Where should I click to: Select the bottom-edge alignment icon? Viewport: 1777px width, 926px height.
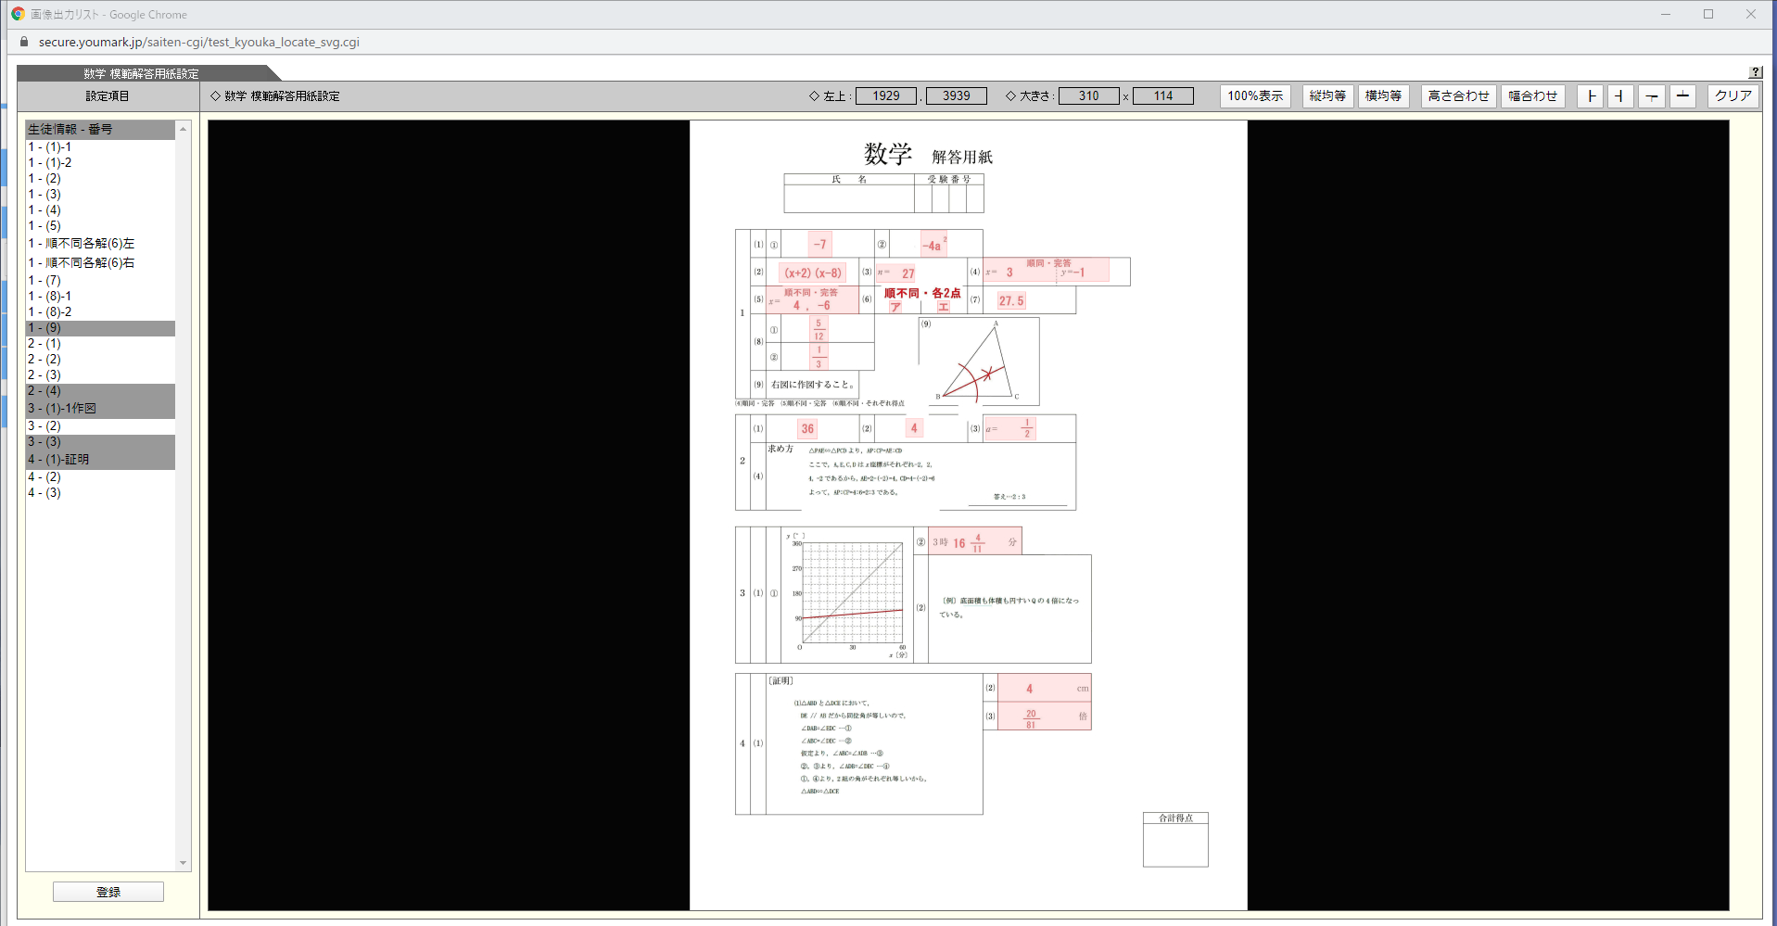click(x=1682, y=95)
